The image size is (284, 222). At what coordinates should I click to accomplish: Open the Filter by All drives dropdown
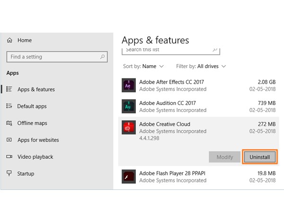click(x=201, y=67)
